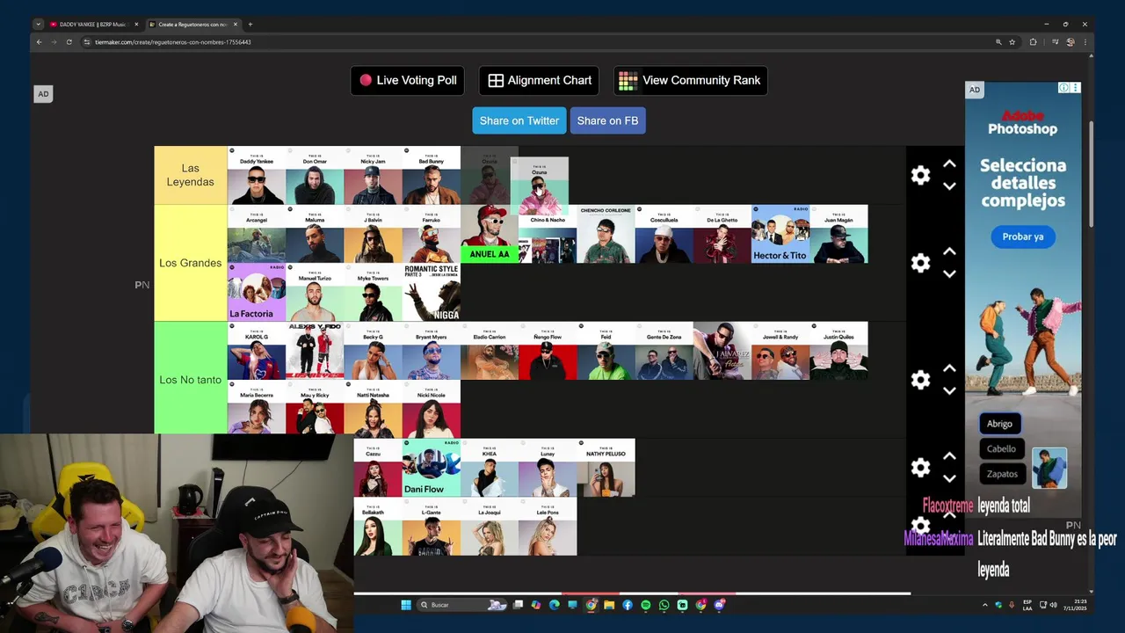Select the Create a Reguetoneros tab
The image size is (1125, 633).
point(192,25)
